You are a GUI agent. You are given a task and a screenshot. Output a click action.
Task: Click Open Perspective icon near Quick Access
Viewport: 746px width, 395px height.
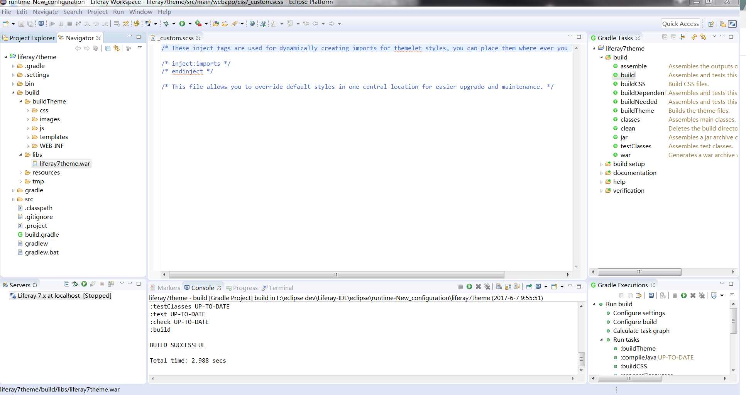click(711, 24)
